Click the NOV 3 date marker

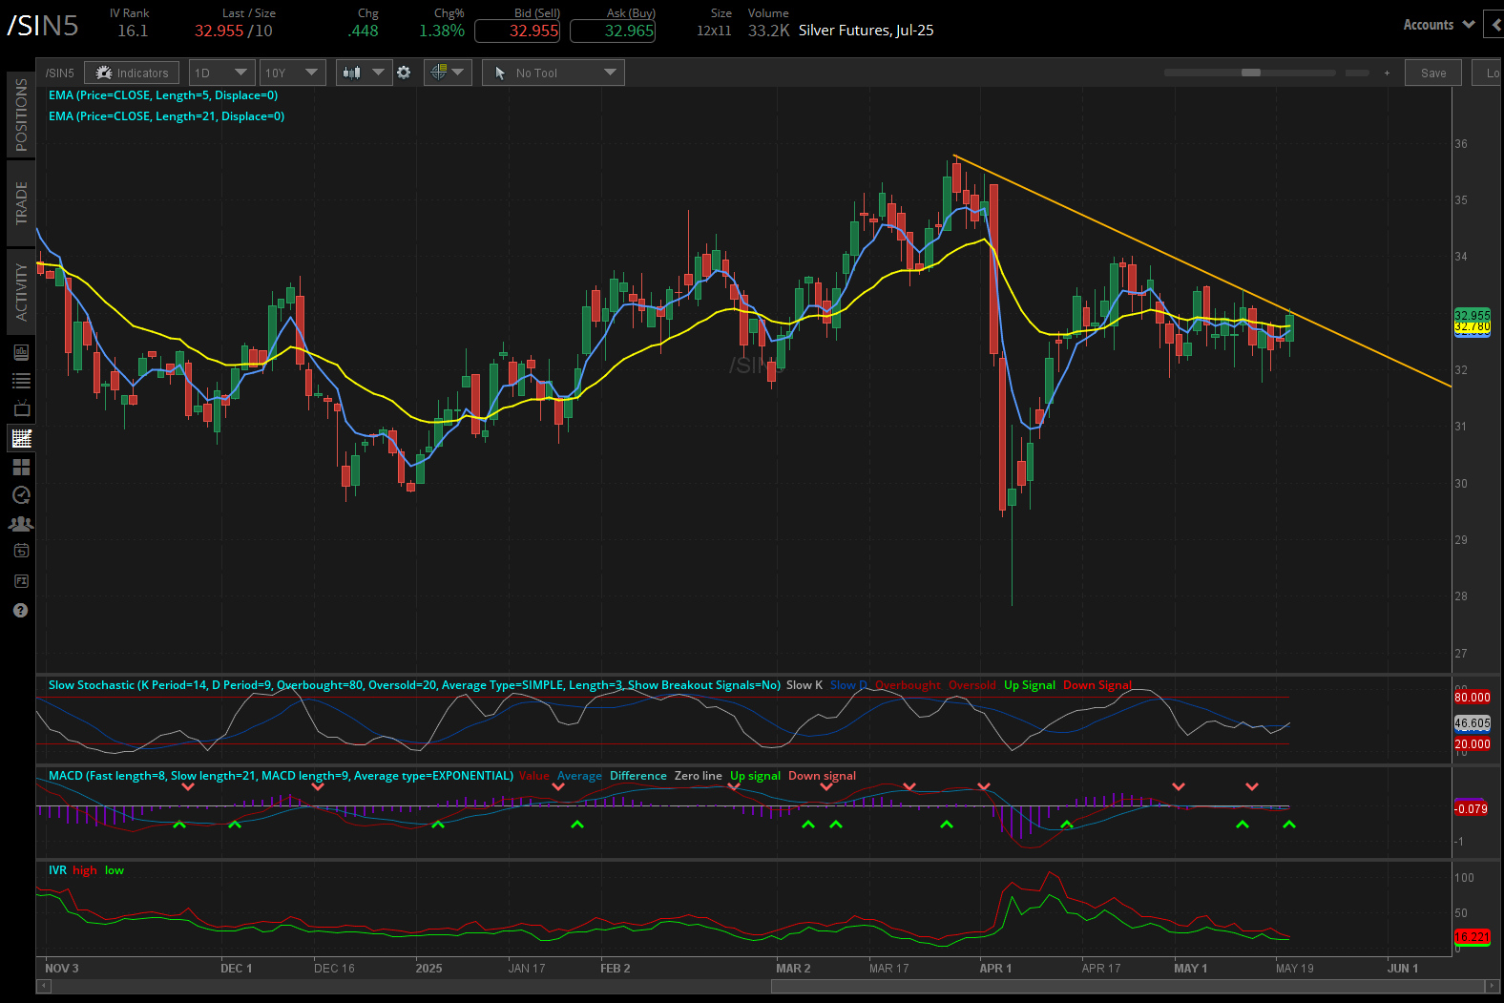coord(62,969)
